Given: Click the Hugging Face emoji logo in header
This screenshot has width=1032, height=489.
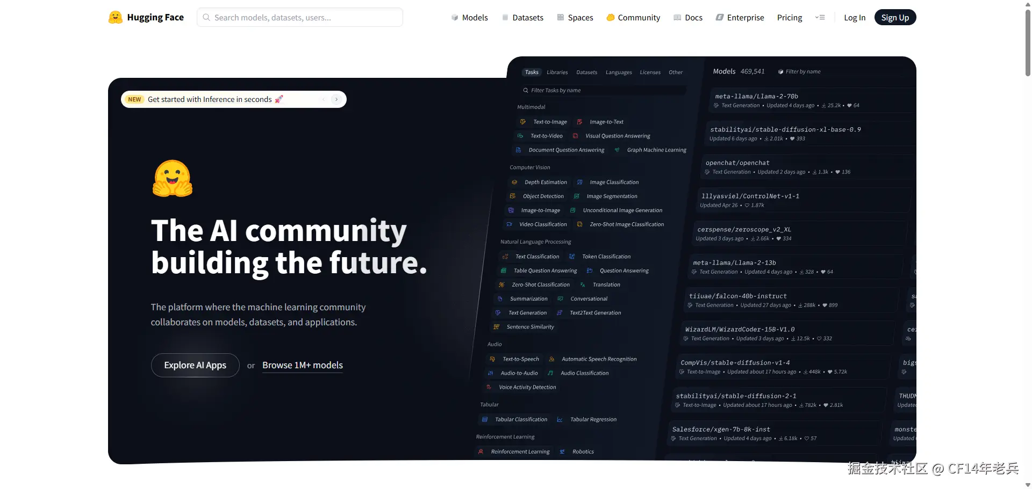Looking at the screenshot, I should 115,17.
